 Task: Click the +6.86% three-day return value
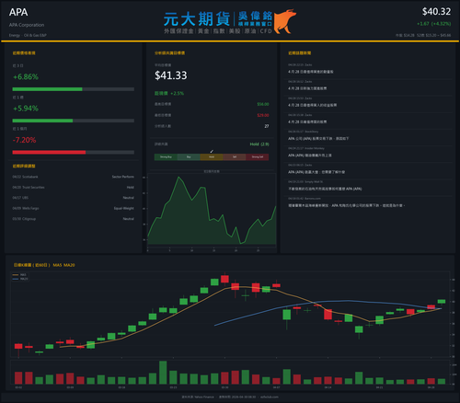(26, 76)
